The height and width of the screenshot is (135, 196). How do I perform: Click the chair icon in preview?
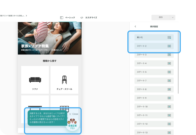[64, 80]
